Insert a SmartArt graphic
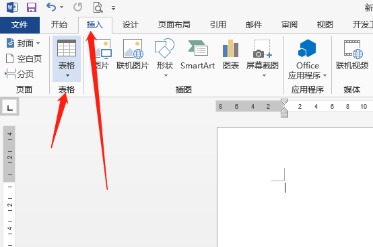 (197, 55)
